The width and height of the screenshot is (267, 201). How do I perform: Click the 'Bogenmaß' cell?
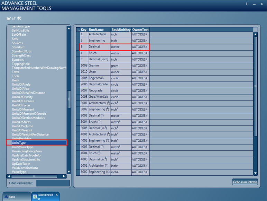click(x=99, y=78)
